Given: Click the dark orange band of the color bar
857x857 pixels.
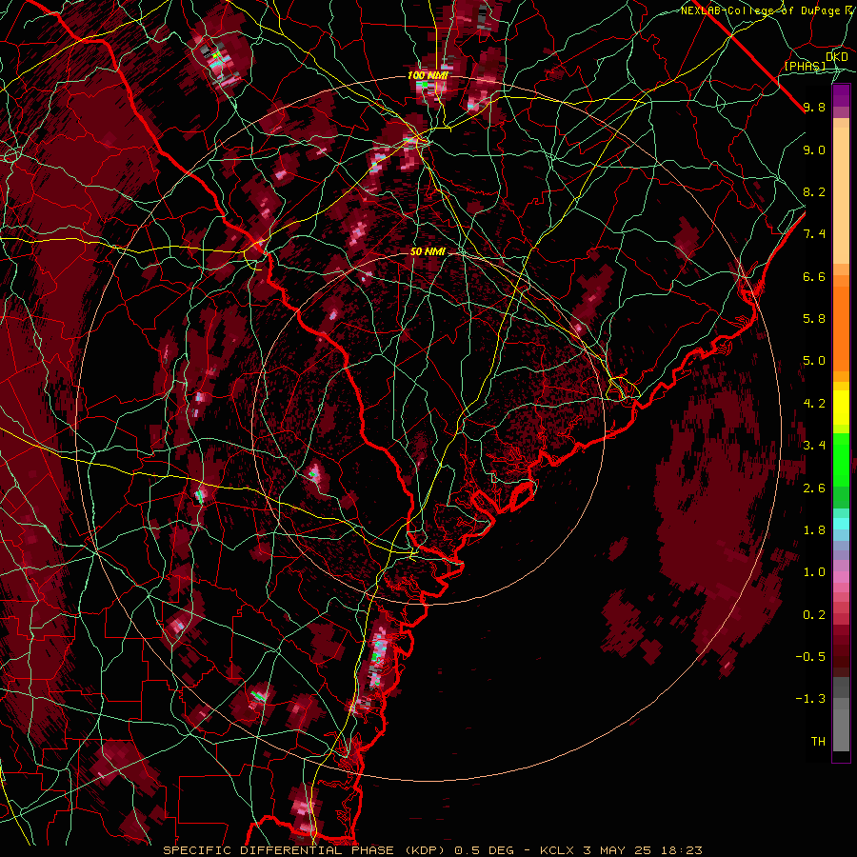Looking at the screenshot, I should (x=841, y=328).
